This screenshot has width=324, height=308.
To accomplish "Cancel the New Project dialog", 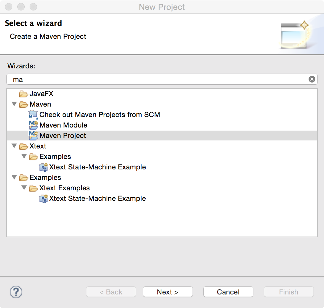I will (x=228, y=292).
